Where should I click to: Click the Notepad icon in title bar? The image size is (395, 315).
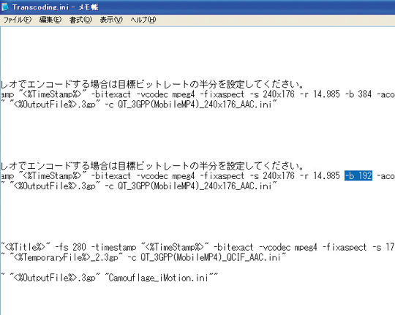pos(4,7)
